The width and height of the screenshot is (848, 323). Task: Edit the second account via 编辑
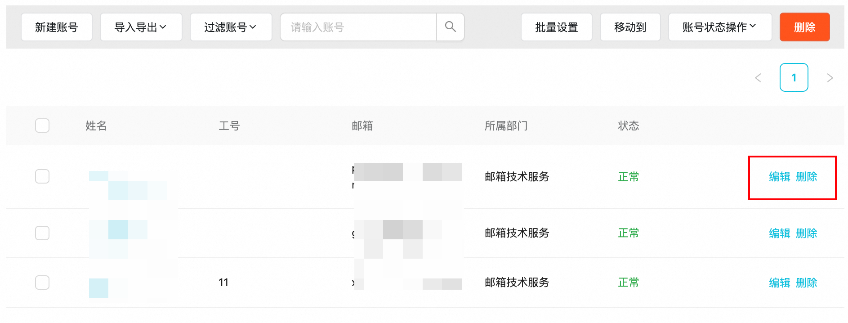click(779, 233)
